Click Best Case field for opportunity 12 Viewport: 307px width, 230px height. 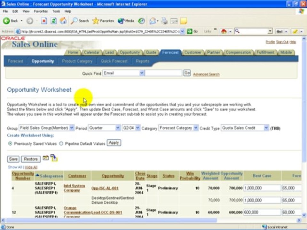point(262,212)
